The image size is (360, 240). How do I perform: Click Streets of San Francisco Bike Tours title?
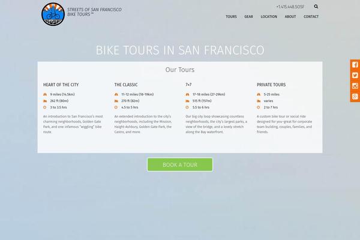94,12
